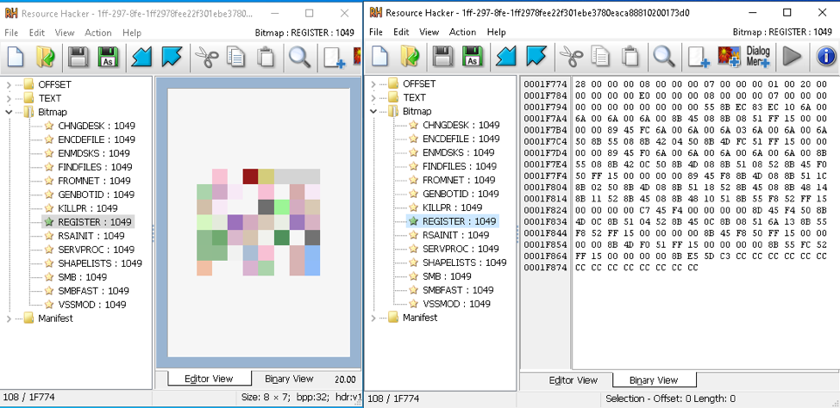The width and height of the screenshot is (840, 408).
Task: Switch to Editor View tab in left window
Action: point(209,379)
